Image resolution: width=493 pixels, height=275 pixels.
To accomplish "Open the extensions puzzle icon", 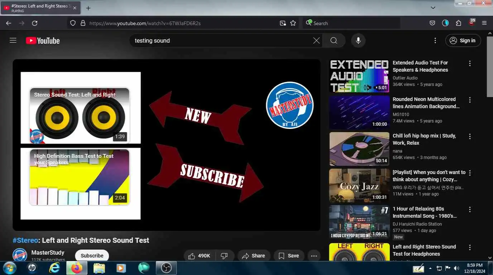I will pos(459,23).
